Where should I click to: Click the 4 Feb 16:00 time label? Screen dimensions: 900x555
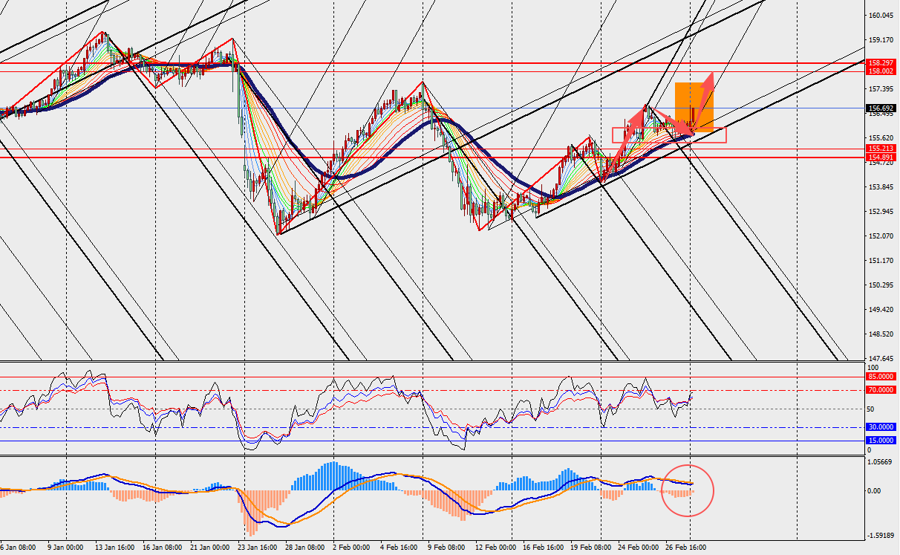[399, 548]
